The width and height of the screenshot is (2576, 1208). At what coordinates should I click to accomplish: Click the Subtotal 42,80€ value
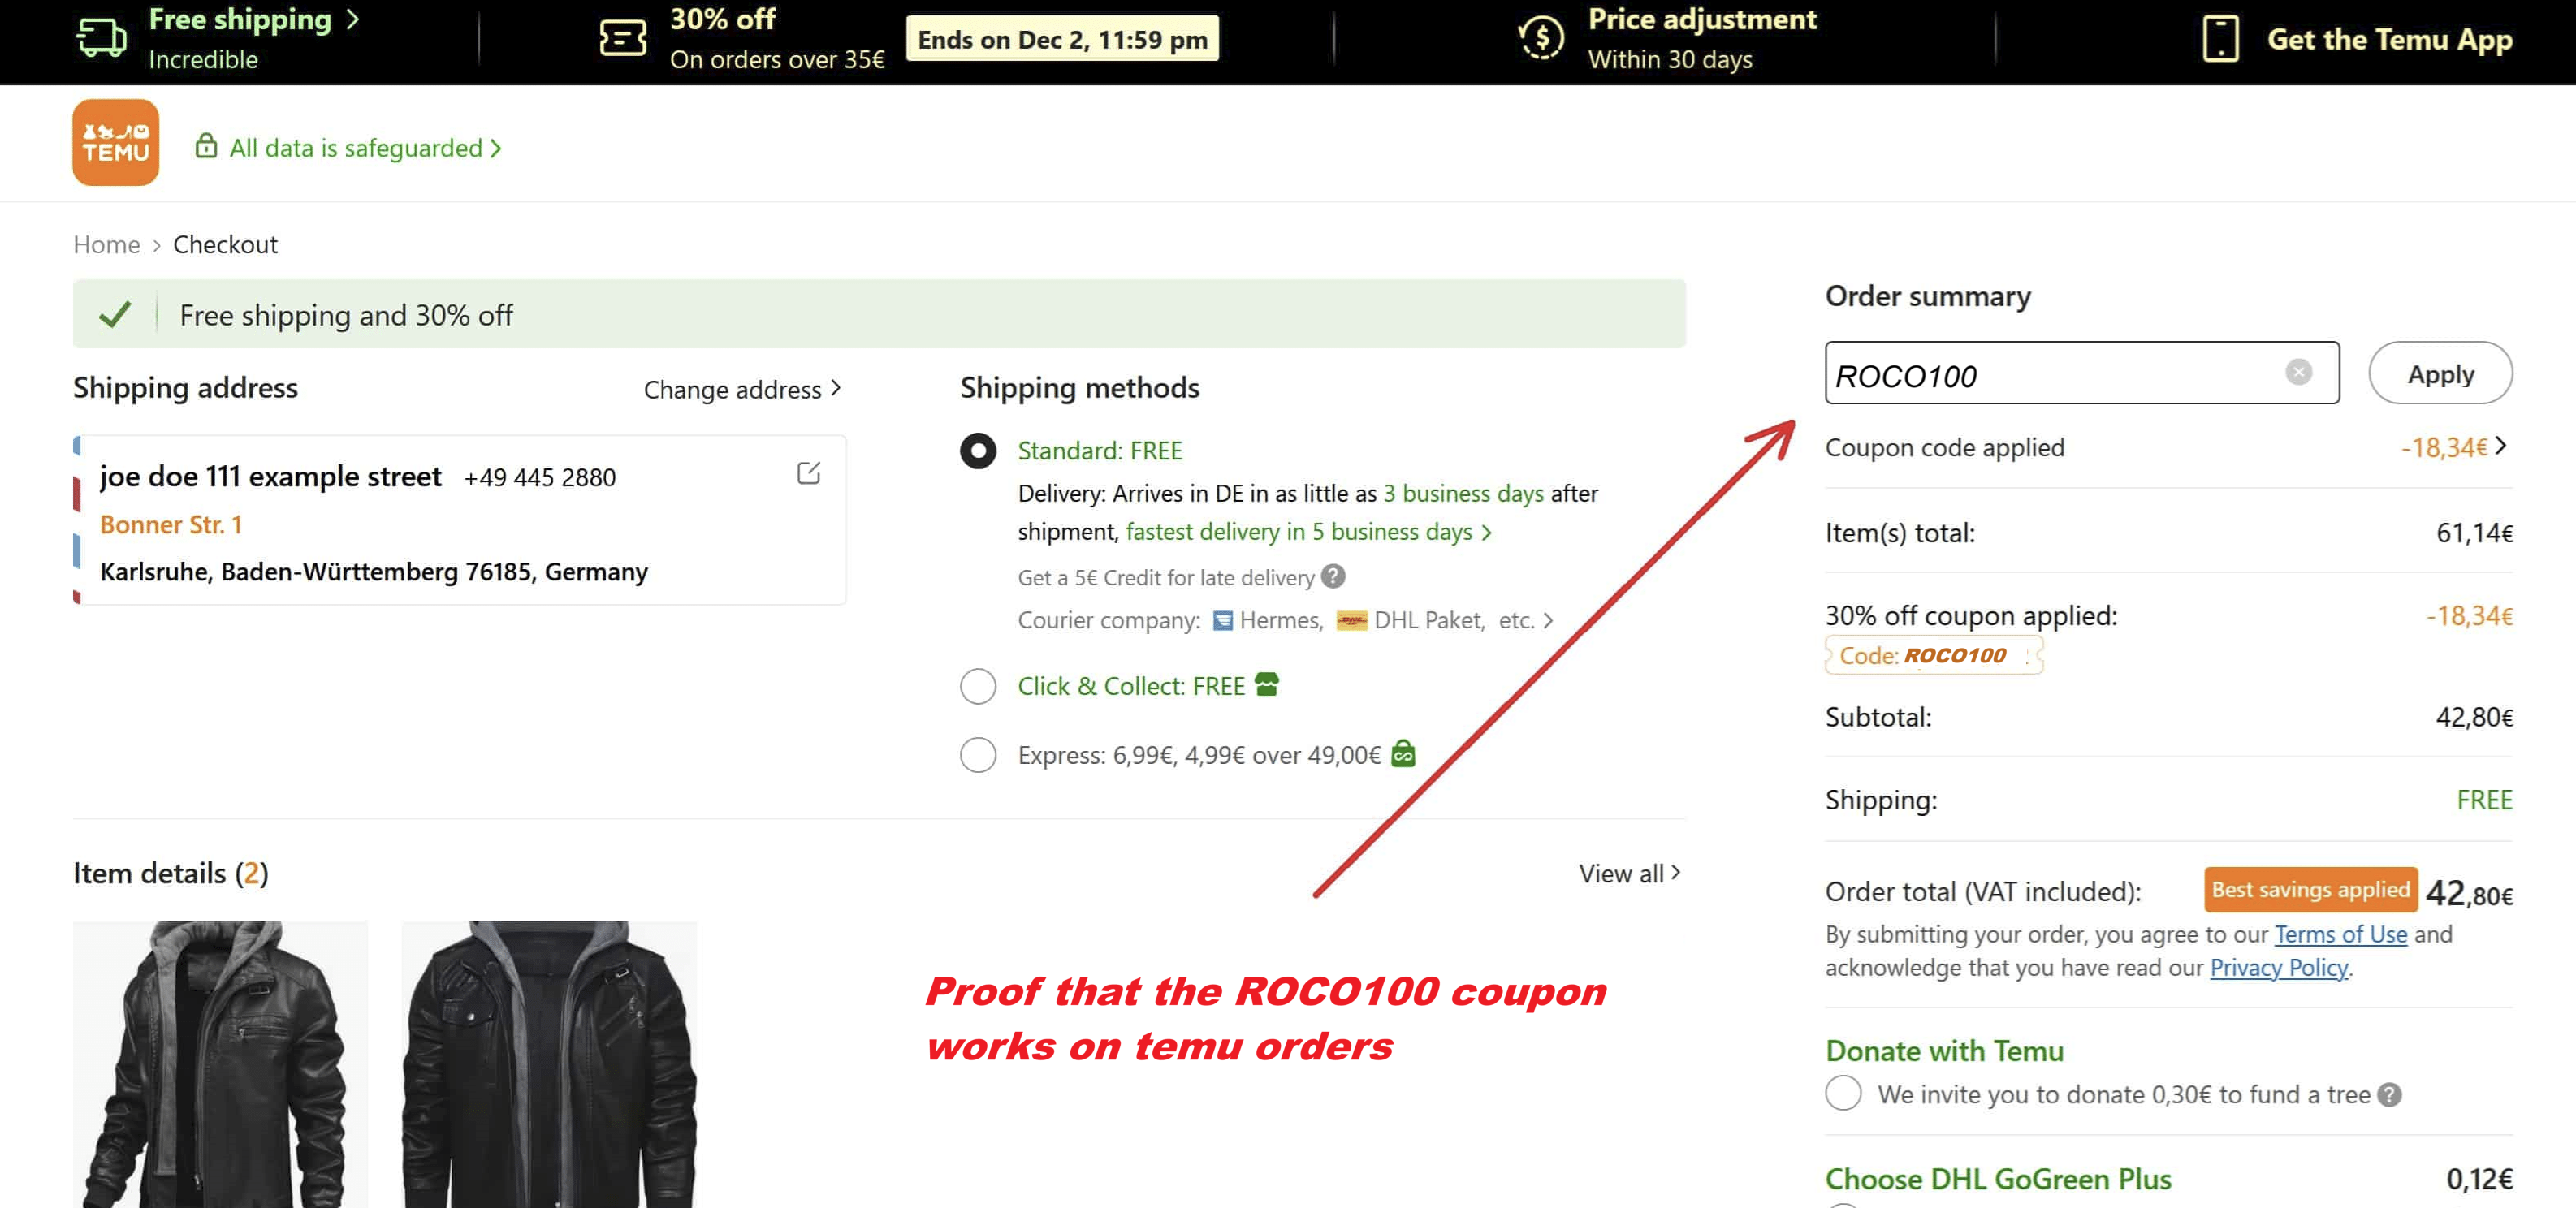click(x=2474, y=717)
